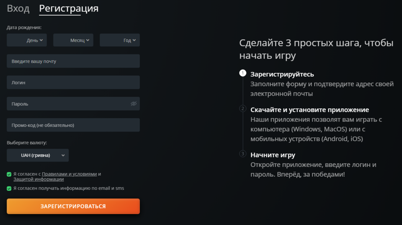Open the День dropdown
This screenshot has height=225, width=402.
pyautogui.click(x=26, y=40)
